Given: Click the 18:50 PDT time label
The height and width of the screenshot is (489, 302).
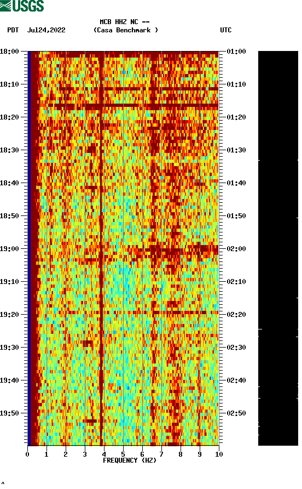Looking at the screenshot, I should coord(9,216).
